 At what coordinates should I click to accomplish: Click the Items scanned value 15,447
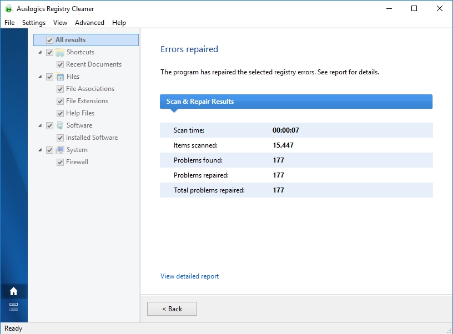(283, 145)
